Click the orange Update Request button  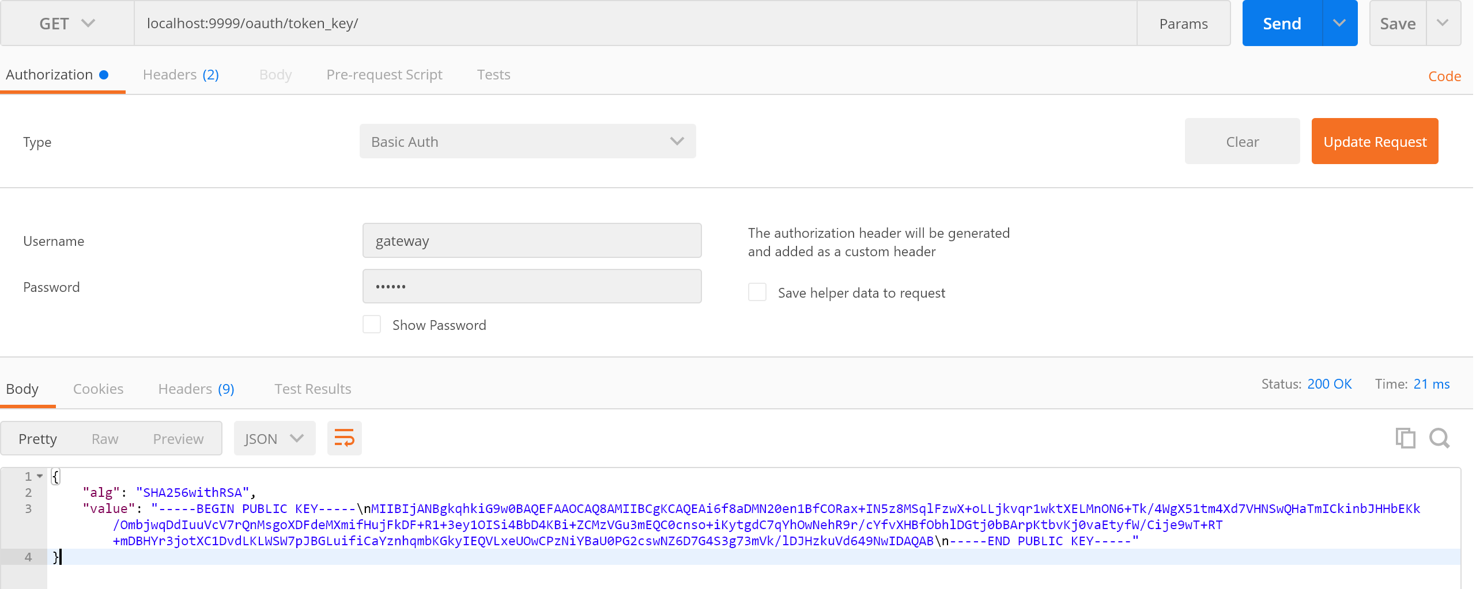[x=1375, y=142]
